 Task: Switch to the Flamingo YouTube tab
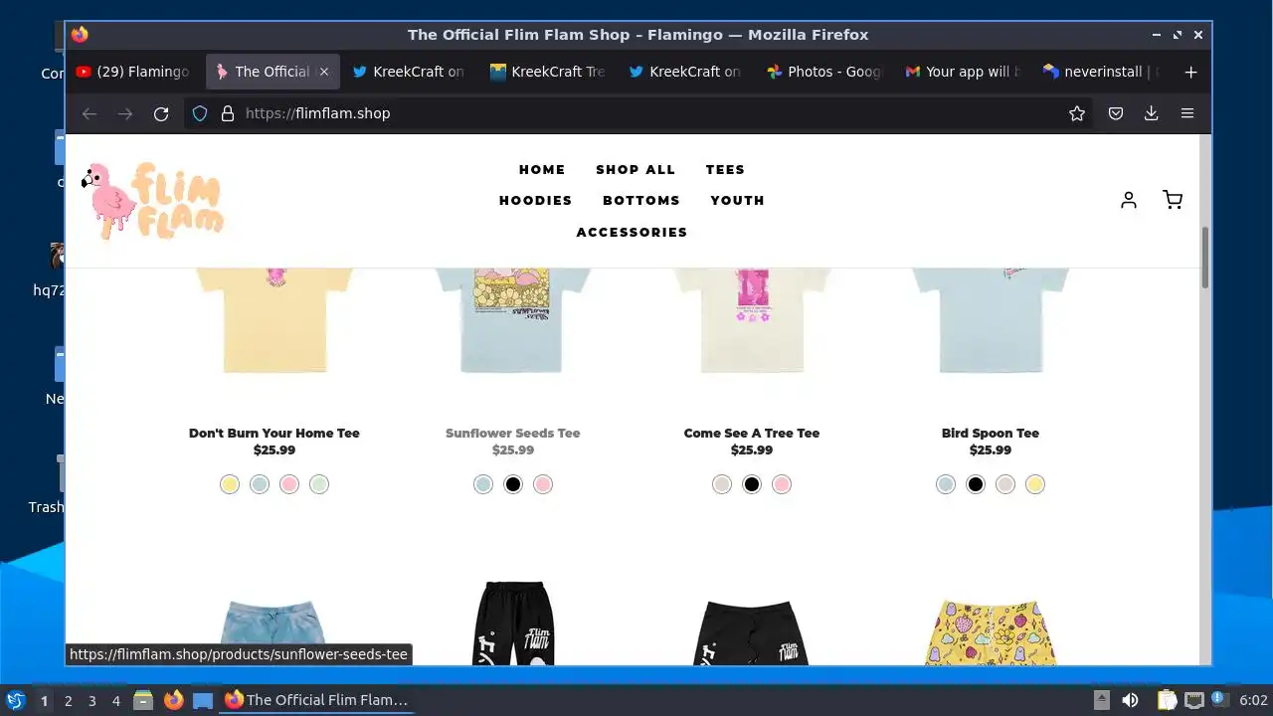tap(133, 72)
